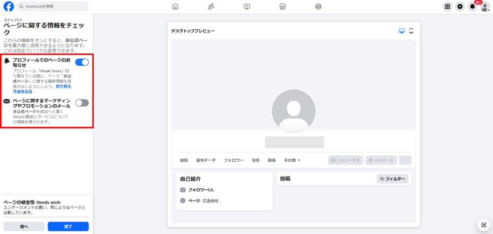Viewport: 493px width, 234px height.
Task: Open the notifications bell icon
Action: [472, 7]
